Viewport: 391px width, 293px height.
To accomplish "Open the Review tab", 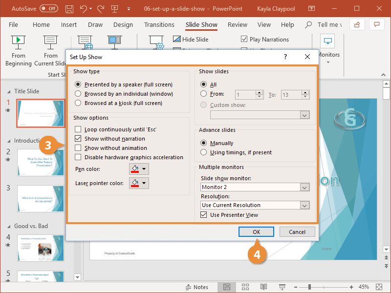I will click(237, 24).
